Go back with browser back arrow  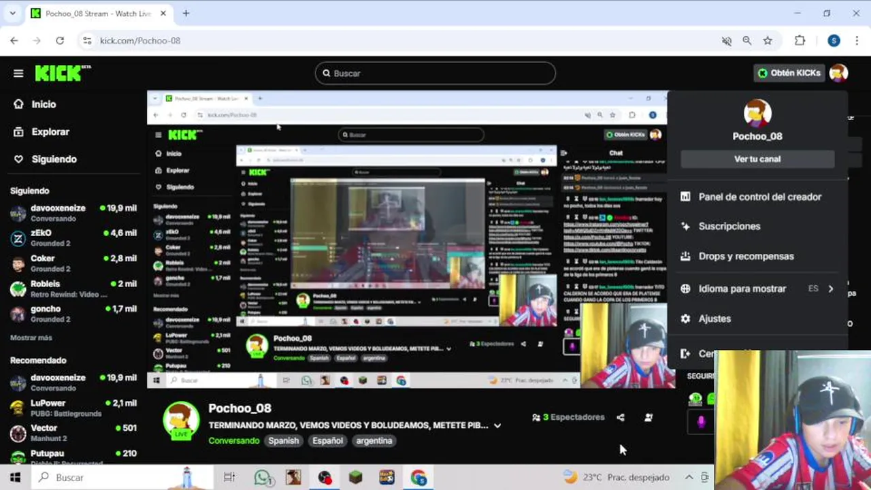pos(14,41)
